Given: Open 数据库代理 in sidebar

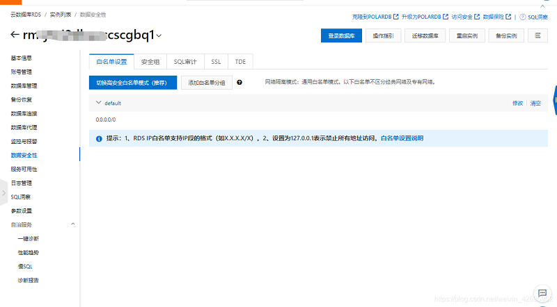Looking at the screenshot, I should (x=24, y=127).
